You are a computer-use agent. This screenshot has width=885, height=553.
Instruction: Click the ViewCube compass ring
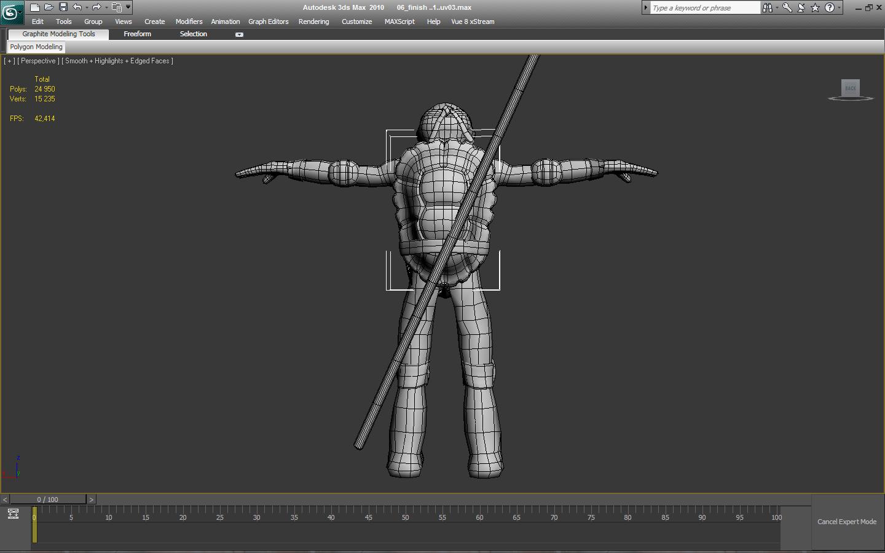[851, 98]
